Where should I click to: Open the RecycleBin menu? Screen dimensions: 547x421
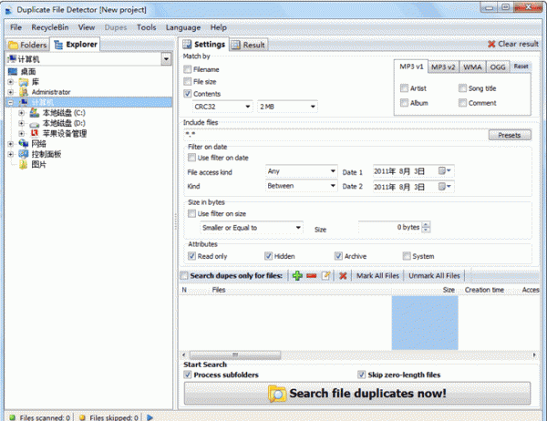click(50, 27)
